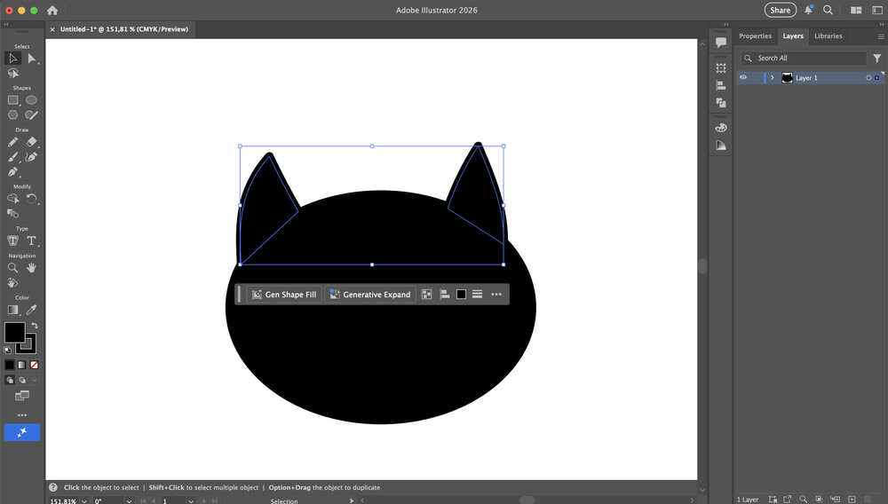Click Layer 1 selection indicator square
This screenshot has height=504, width=888.
tap(877, 77)
